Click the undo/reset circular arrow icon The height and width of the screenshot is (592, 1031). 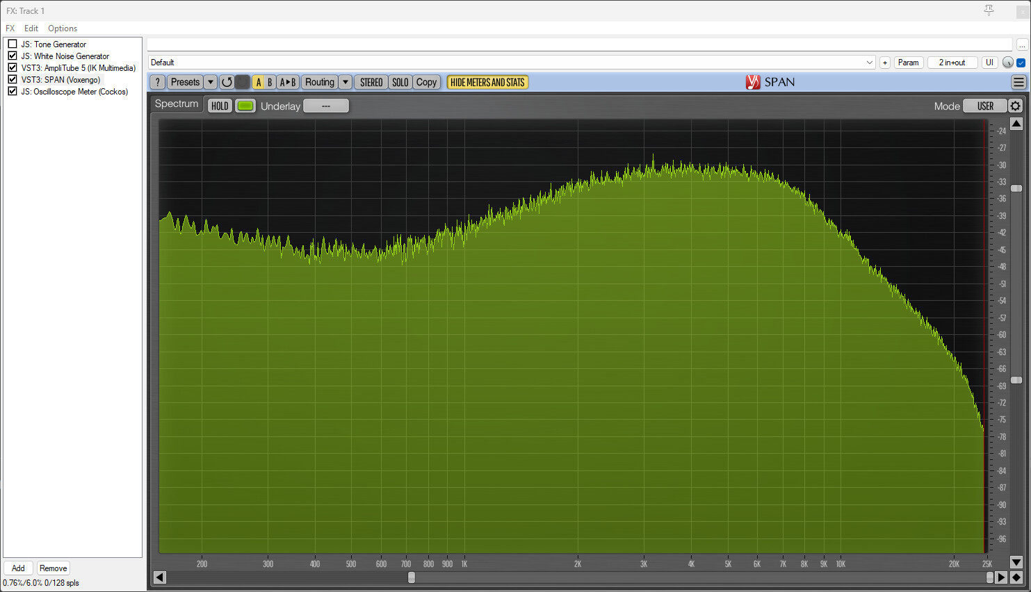click(227, 82)
